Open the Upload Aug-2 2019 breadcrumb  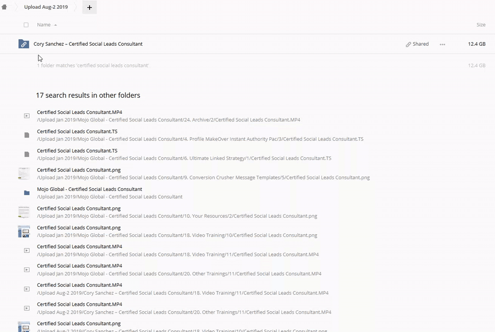click(x=46, y=7)
